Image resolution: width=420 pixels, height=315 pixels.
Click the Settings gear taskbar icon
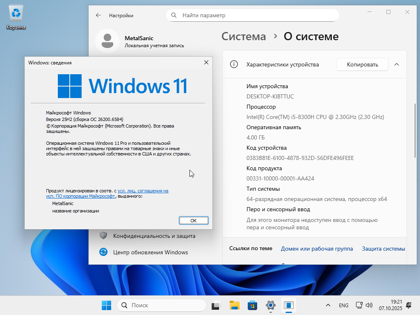pyautogui.click(x=270, y=305)
